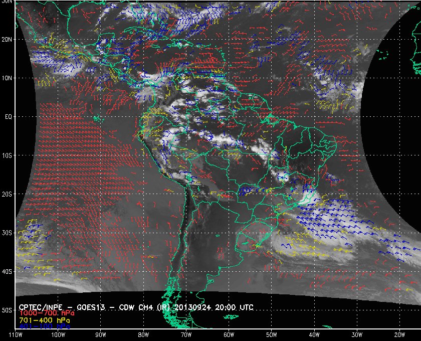Click the red 1000-700 hPa legend entry
This screenshot has width=421, height=341.
(47, 313)
